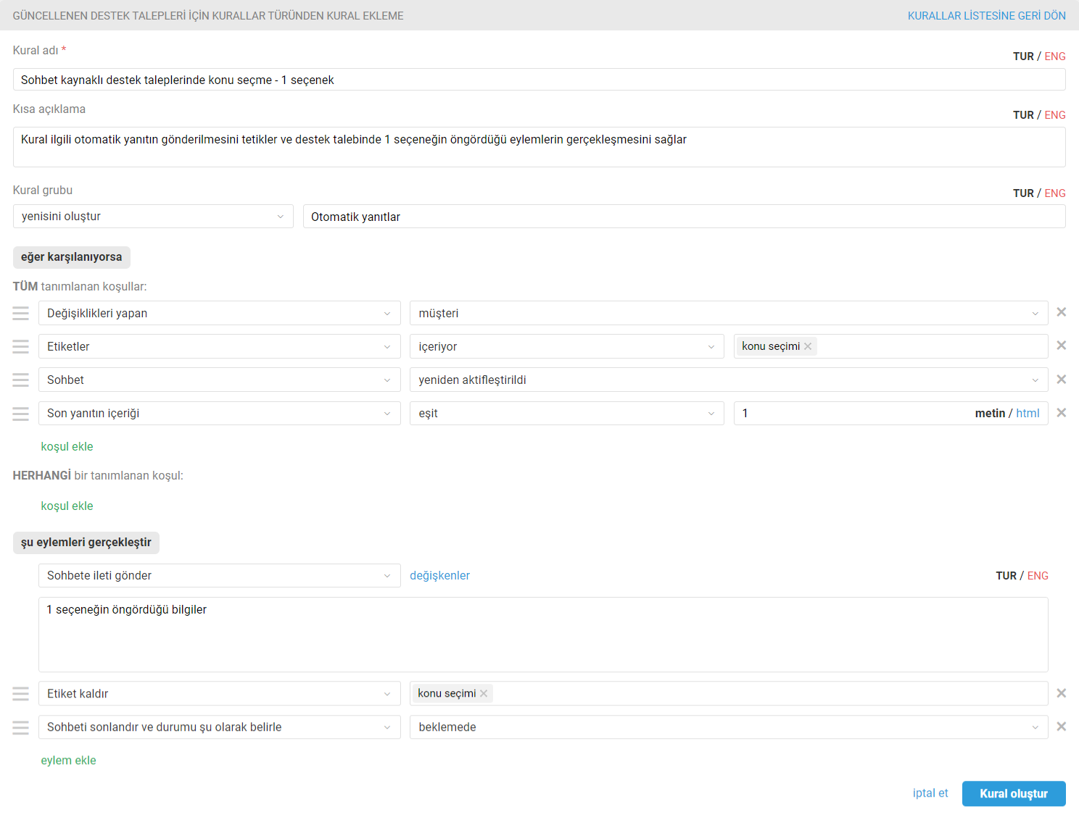The height and width of the screenshot is (820, 1079).
Task: Switch Kural grubu language to ENG
Action: coord(1055,193)
